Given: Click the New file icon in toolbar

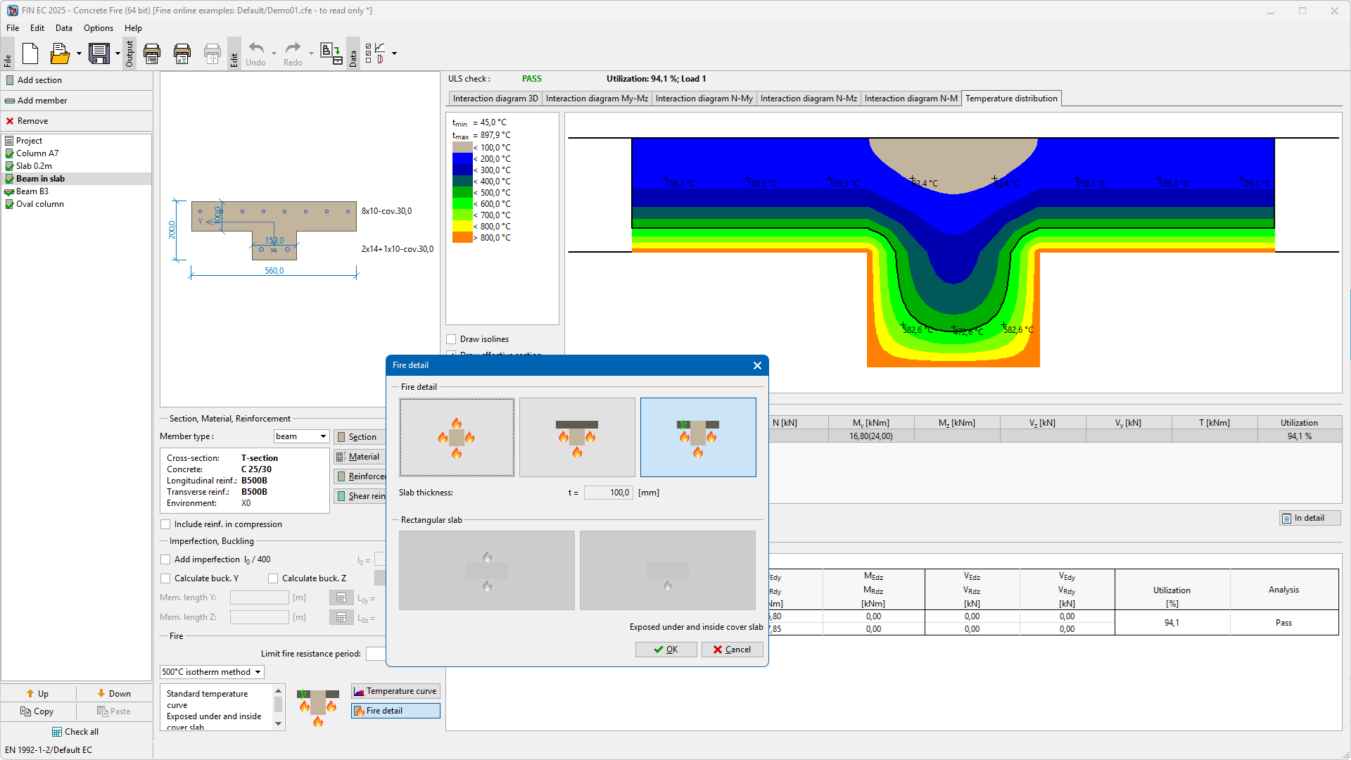Looking at the screenshot, I should tap(30, 53).
